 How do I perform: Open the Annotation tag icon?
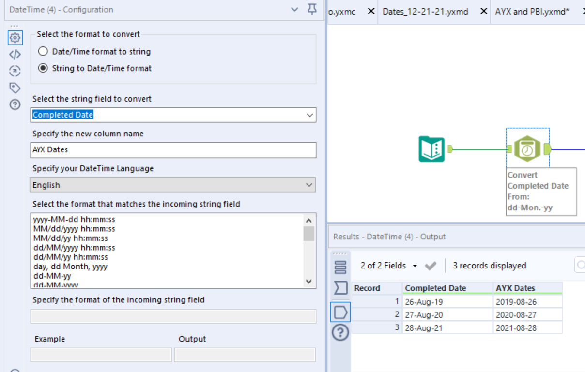point(15,88)
